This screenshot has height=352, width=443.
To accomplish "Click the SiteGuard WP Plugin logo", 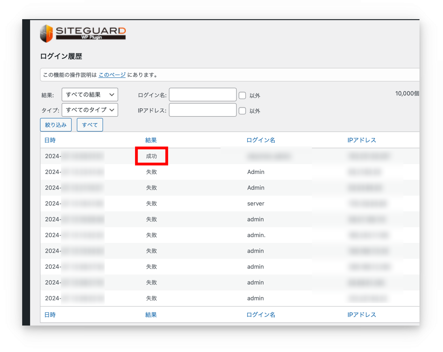I will pos(83,33).
